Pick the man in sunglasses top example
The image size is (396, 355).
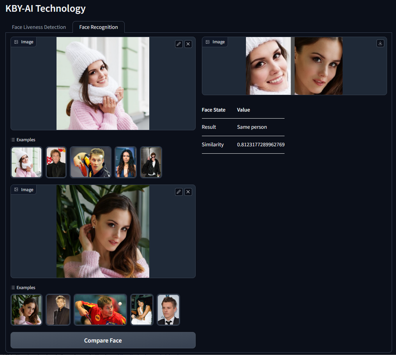tap(151, 162)
